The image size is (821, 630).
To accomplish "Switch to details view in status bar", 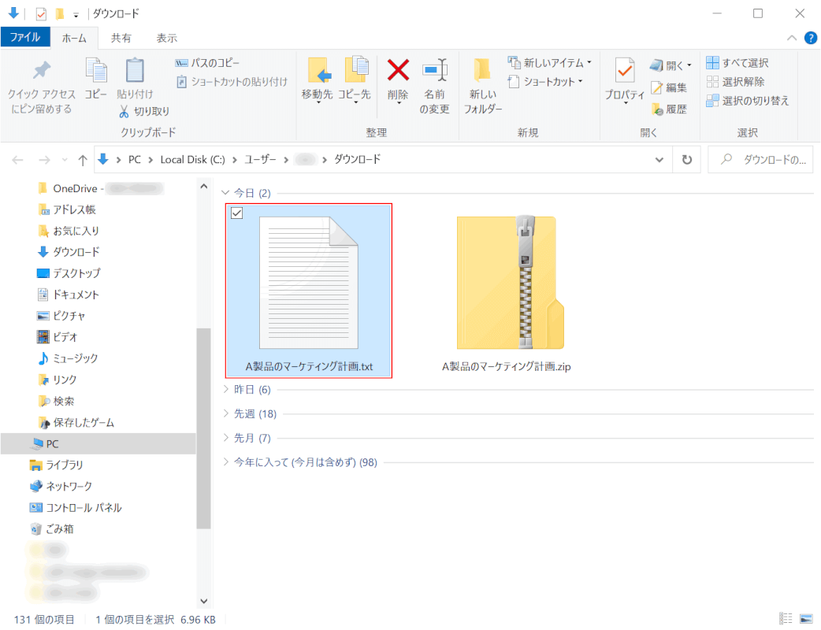I will (x=786, y=619).
